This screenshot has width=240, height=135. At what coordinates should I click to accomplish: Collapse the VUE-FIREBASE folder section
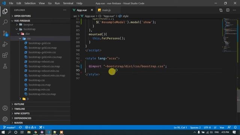click(x=40, y=21)
